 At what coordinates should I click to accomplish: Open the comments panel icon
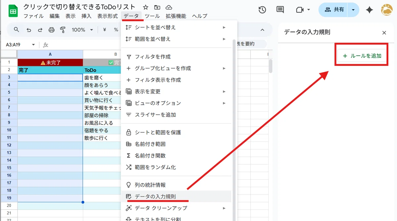point(280,10)
